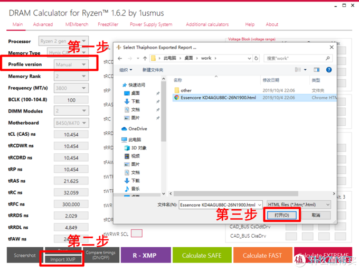
Task: Refresh the work folder listing
Action: coord(256,58)
